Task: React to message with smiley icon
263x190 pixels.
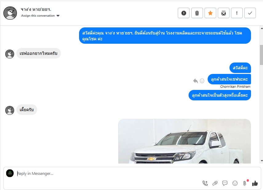Action: pyautogui.click(x=202, y=81)
